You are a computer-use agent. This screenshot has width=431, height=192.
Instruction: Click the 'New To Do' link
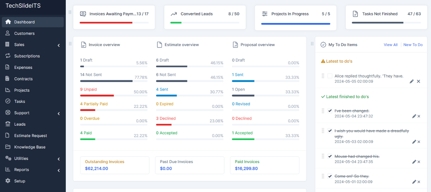tap(413, 45)
